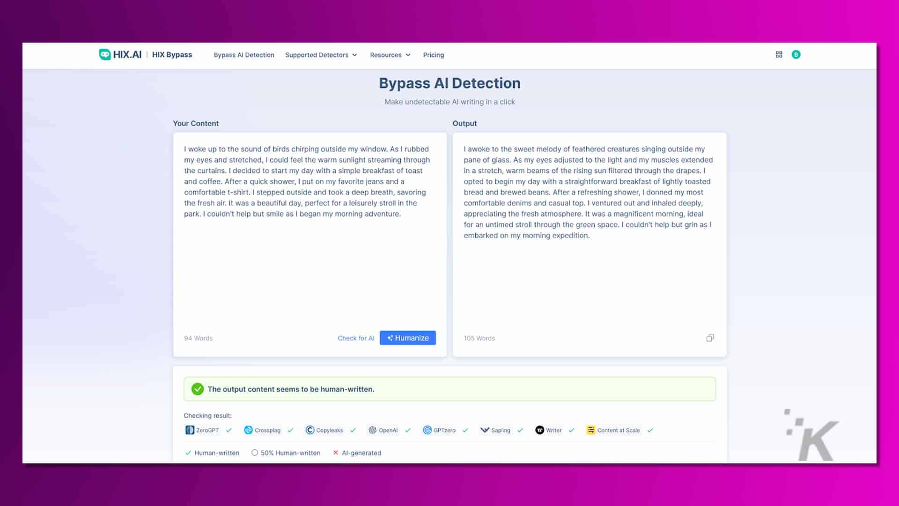The image size is (899, 506).
Task: Copy output using the copy icon
Action: pos(710,338)
